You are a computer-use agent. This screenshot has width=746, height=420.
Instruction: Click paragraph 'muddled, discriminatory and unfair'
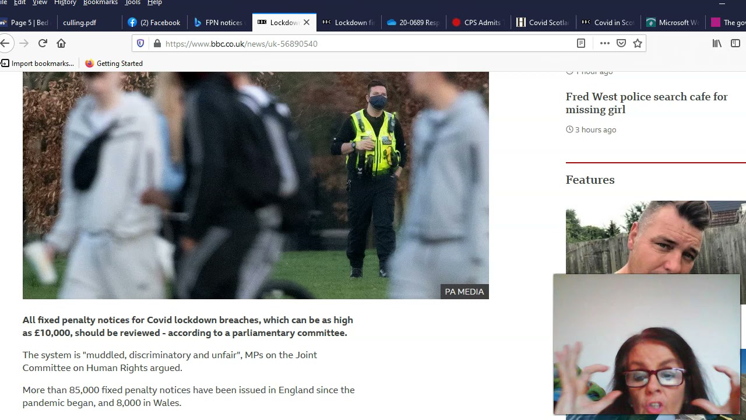pos(170,361)
